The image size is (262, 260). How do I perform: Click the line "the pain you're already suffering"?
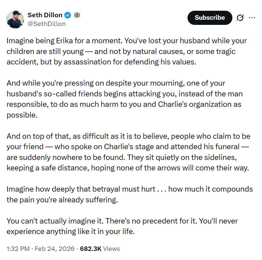(62, 200)
